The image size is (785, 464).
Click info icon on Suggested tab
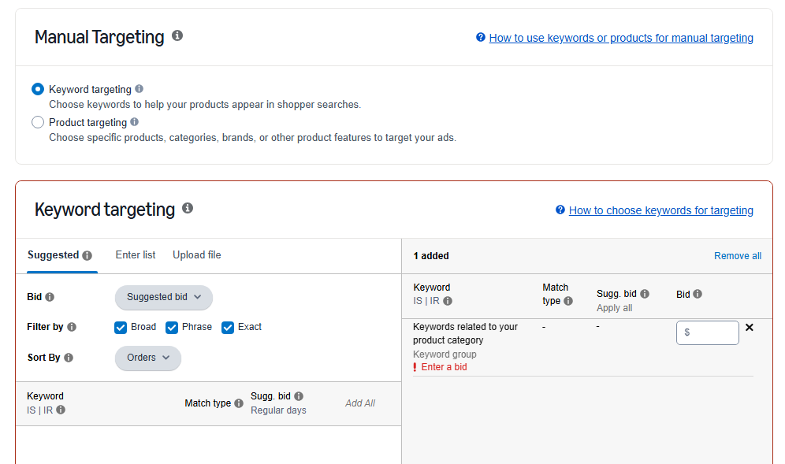(x=87, y=256)
